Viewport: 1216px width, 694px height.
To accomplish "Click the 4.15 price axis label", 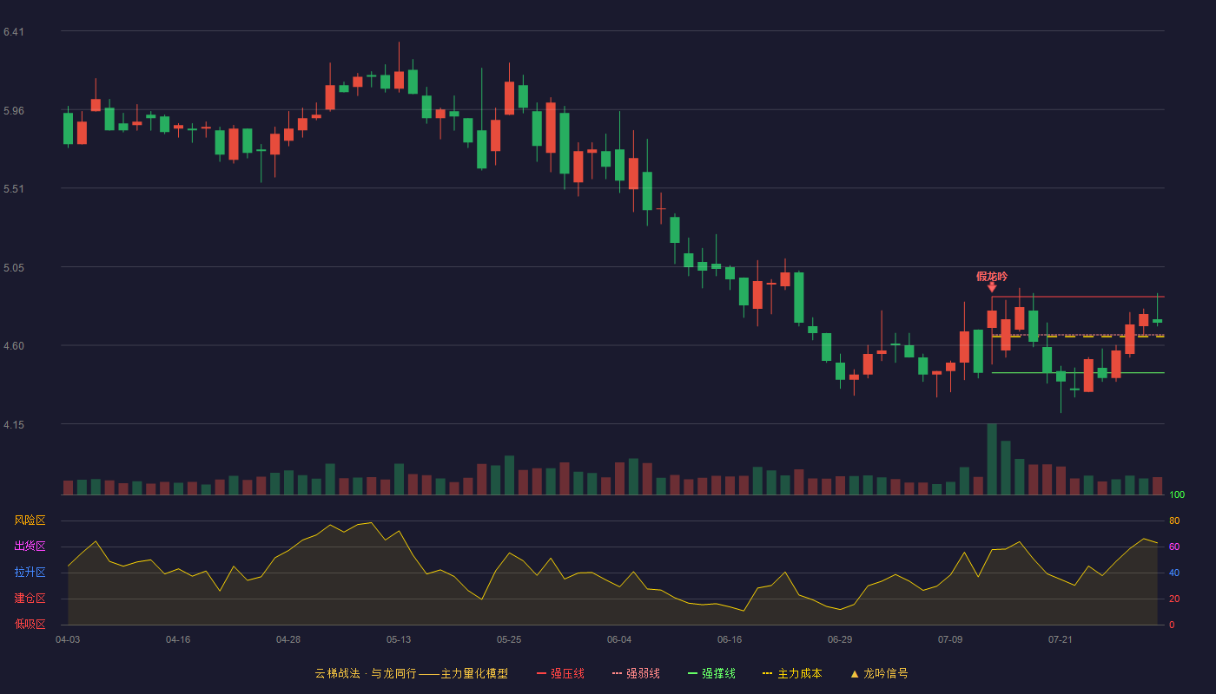I will pos(14,425).
